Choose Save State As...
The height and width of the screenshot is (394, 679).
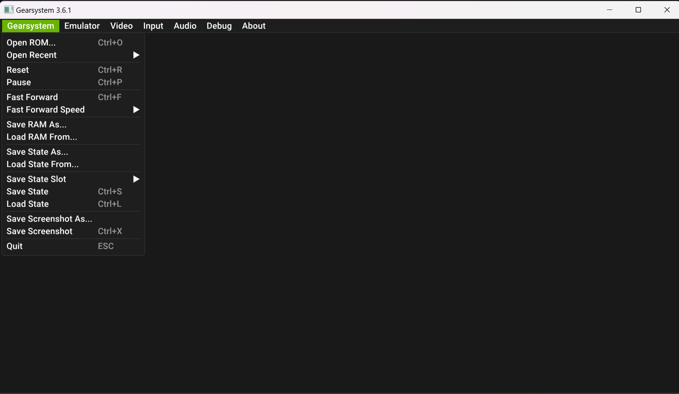pyautogui.click(x=73, y=152)
